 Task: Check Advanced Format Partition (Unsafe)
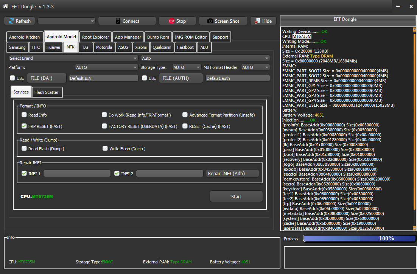pos(185,115)
